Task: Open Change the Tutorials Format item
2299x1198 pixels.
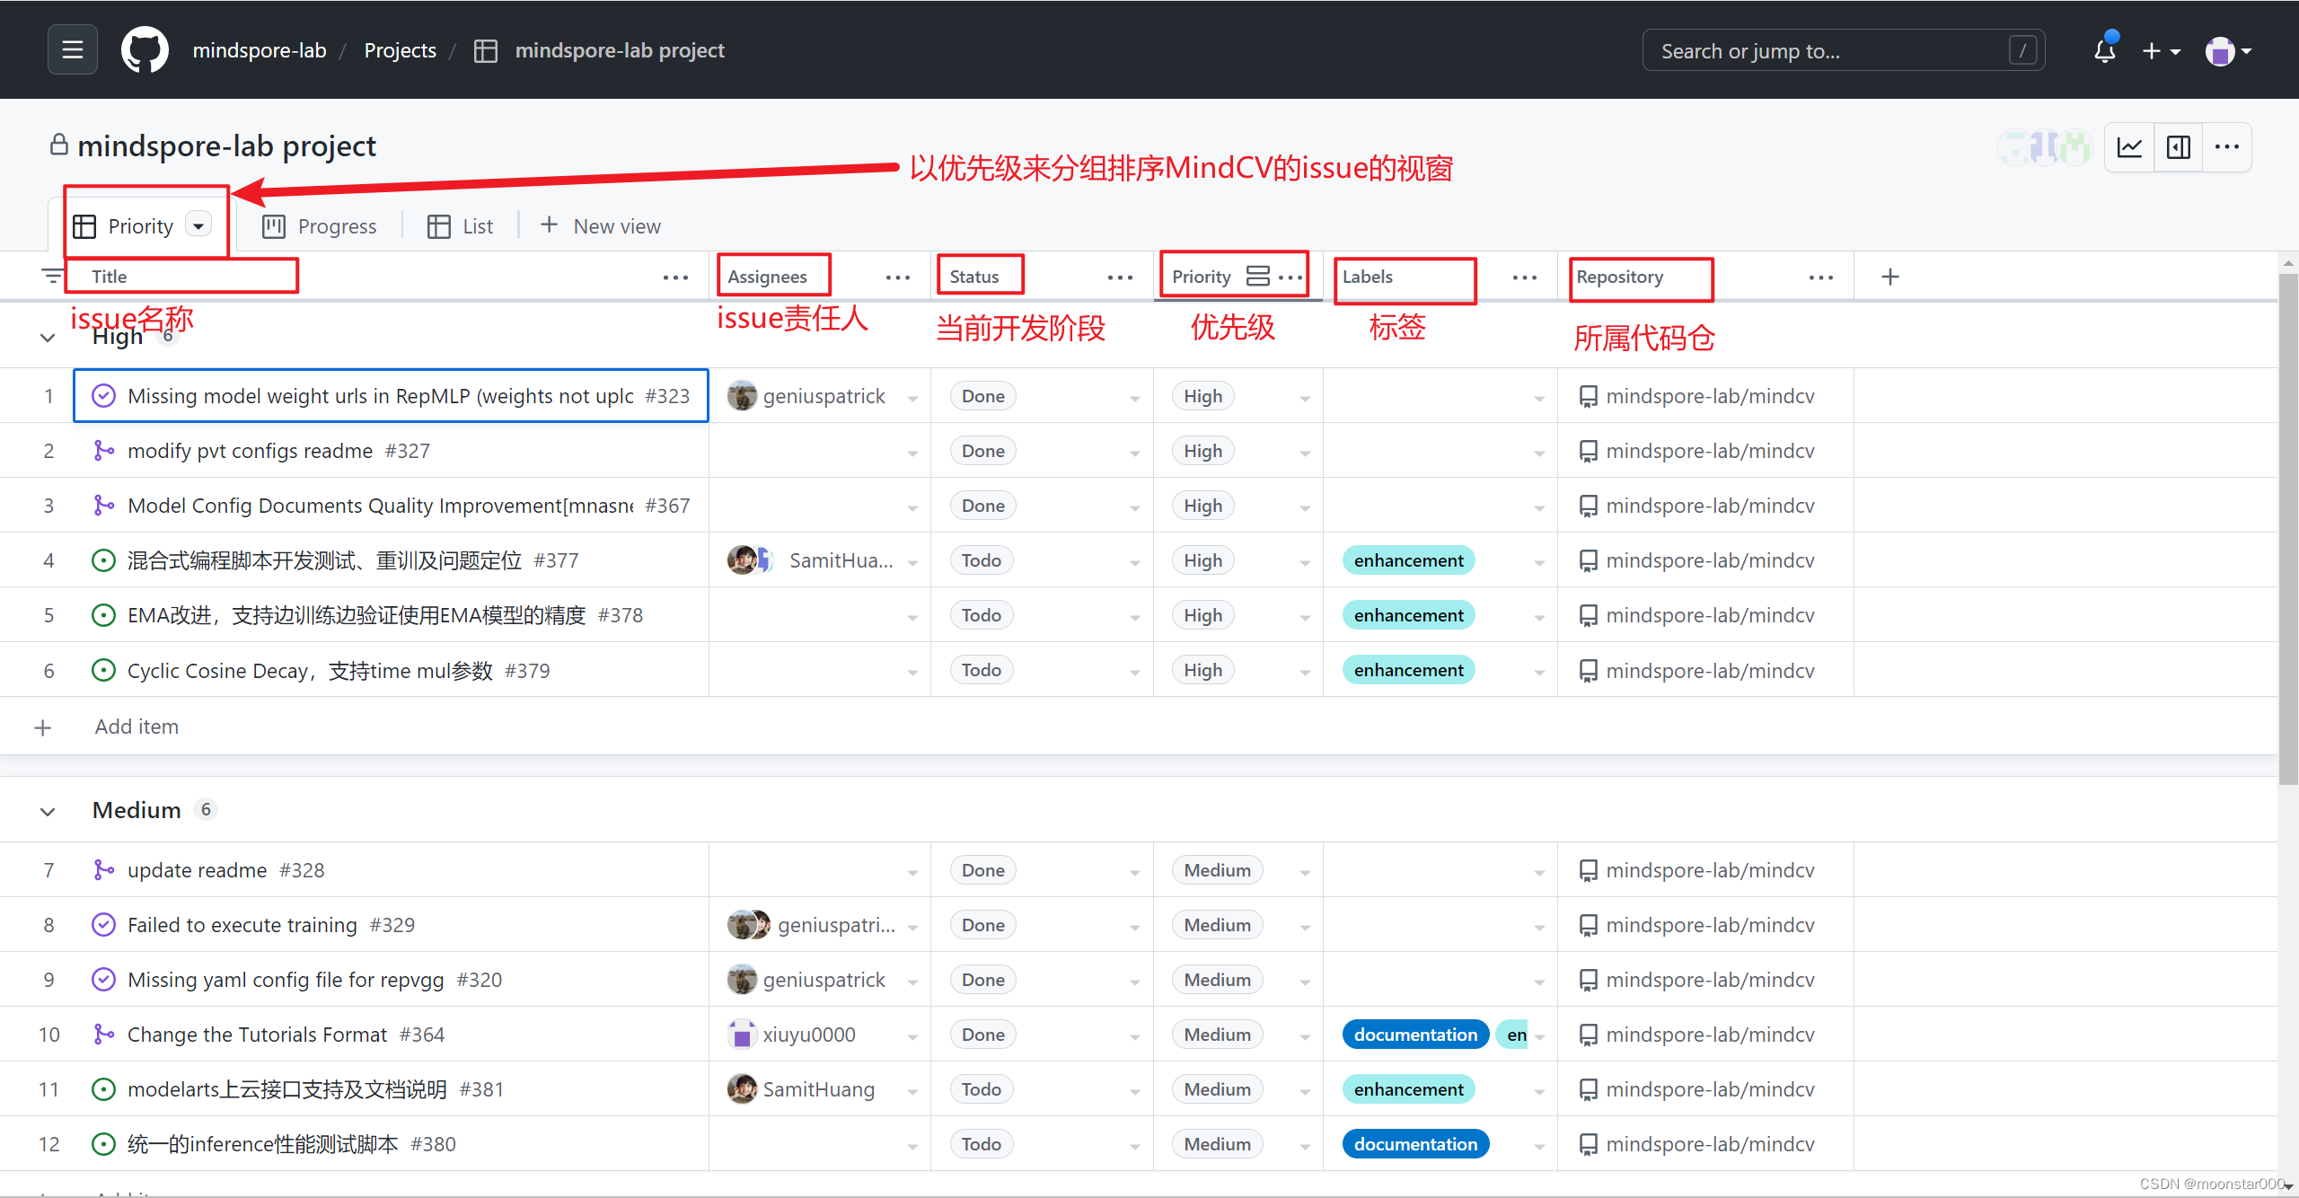Action: (257, 1035)
